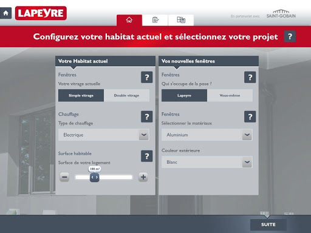The width and height of the screenshot is (311, 233).
Task: Select Double vitrage option
Action: tap(126, 95)
